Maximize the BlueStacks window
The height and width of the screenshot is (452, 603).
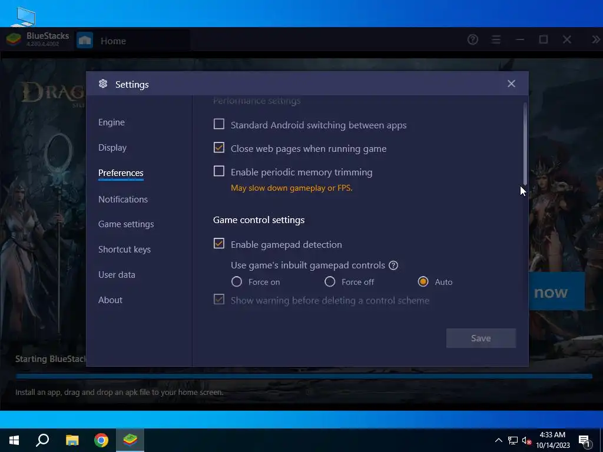coord(544,39)
